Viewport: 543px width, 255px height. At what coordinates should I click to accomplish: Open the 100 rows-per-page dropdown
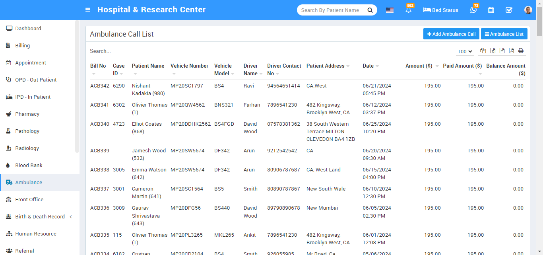pos(465,51)
